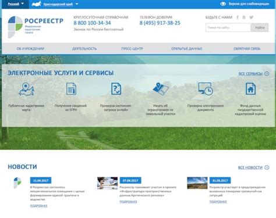Open the EGRN information document icon
Viewport: 276px width, 218px height.
click(71, 89)
